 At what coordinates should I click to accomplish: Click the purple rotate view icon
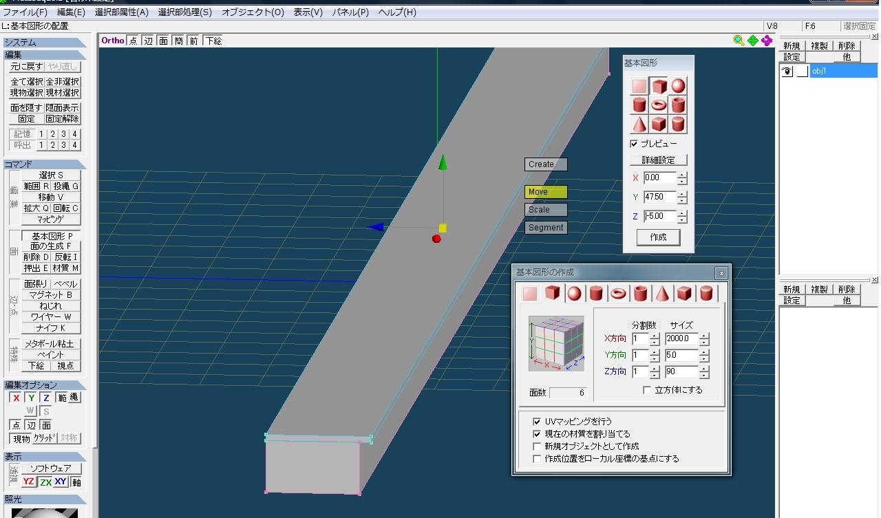tap(767, 41)
